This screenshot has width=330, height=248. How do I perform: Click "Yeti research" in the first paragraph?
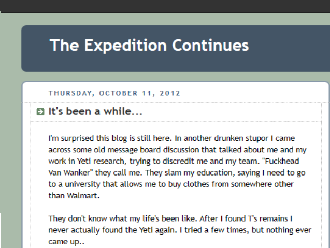click(96, 161)
